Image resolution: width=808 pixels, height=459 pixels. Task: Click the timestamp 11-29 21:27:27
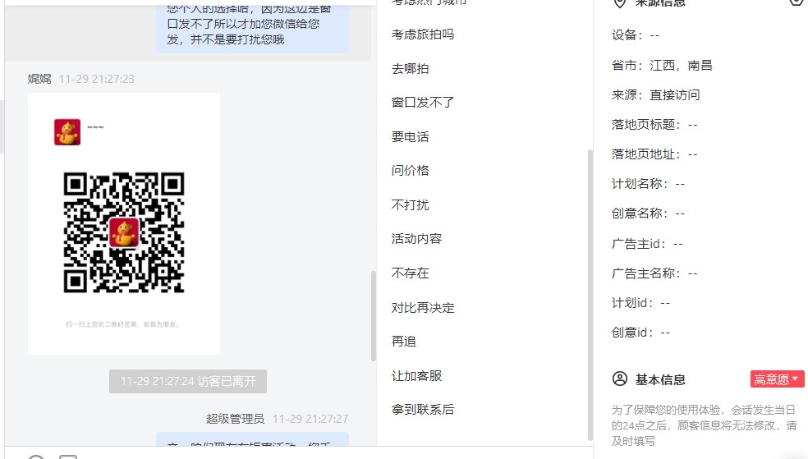[310, 419]
